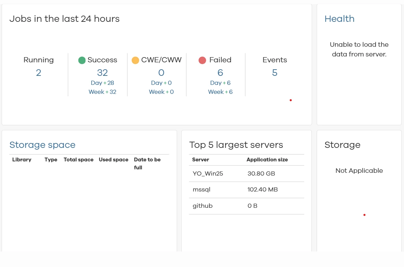The image size is (404, 267).
Task: Select the YO_Win25 server row
Action: pos(247,173)
